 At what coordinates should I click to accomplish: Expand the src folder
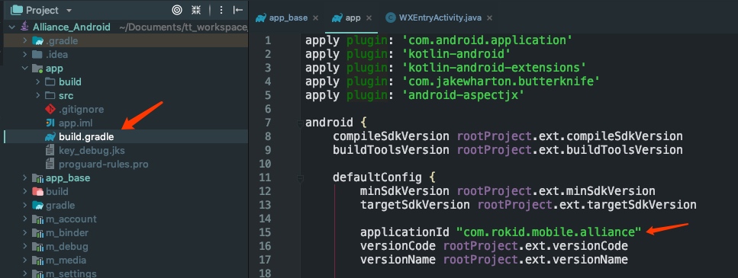(x=37, y=96)
